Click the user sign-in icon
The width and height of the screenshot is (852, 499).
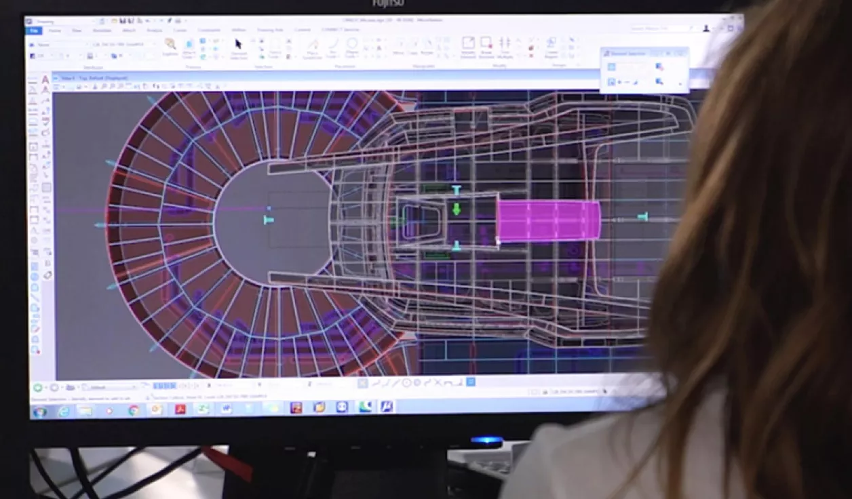coord(706,28)
